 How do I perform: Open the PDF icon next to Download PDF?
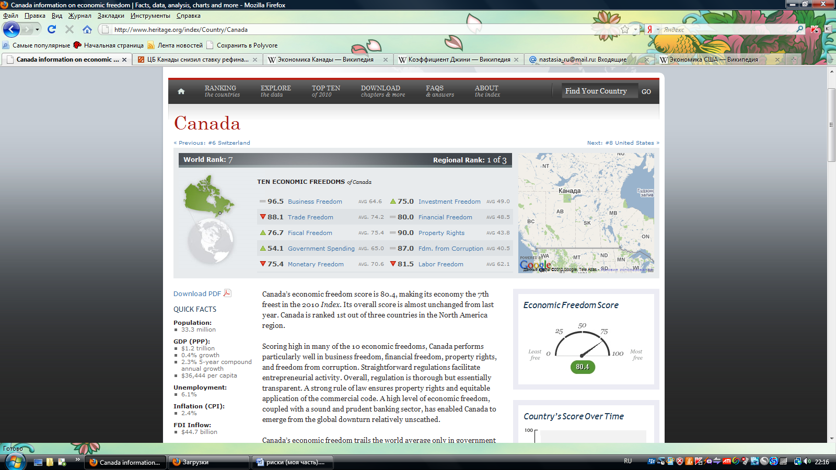coord(227,293)
